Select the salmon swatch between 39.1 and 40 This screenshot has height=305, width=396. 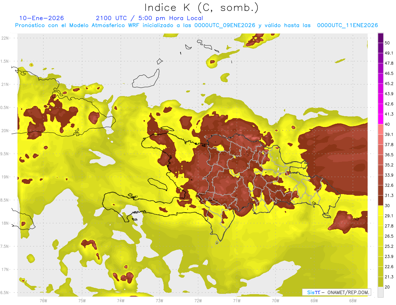380,129
